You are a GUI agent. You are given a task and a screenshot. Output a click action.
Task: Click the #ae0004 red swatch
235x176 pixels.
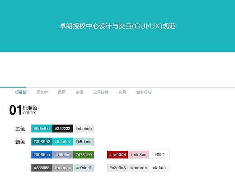tap(117, 155)
